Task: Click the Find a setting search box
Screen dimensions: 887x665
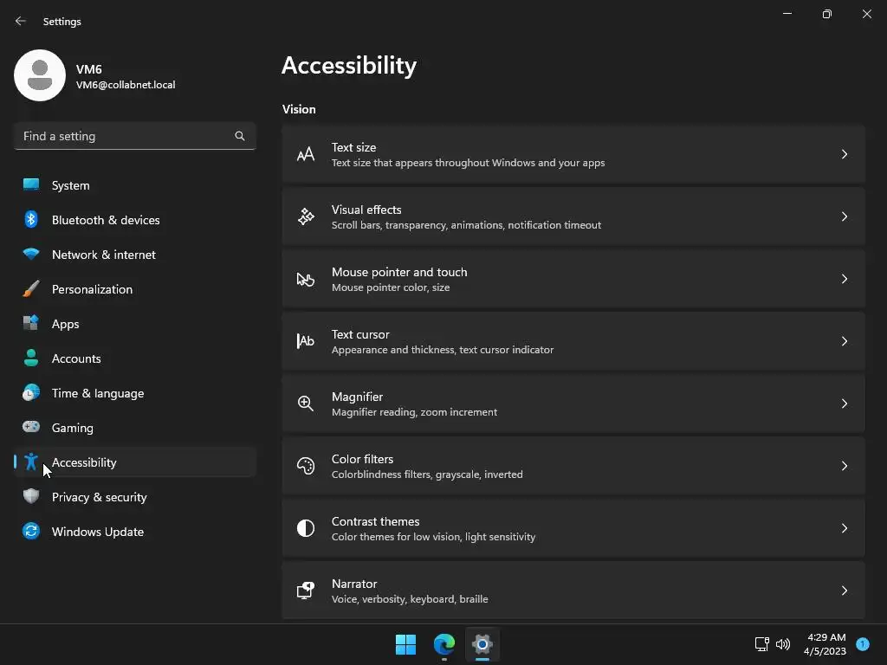Action: point(134,136)
